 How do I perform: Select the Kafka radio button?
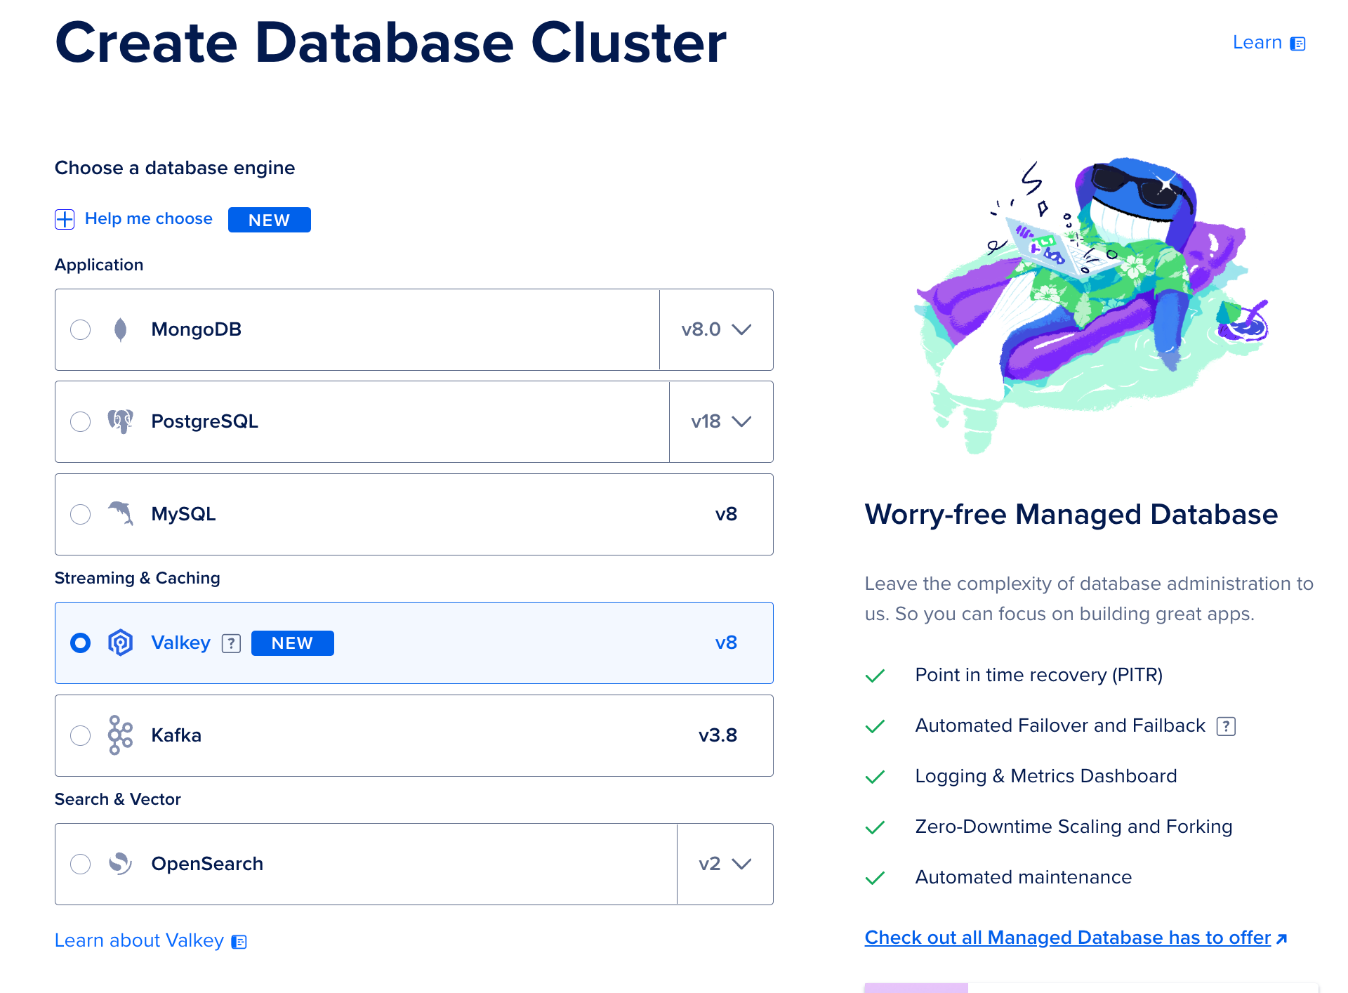pos(80,735)
